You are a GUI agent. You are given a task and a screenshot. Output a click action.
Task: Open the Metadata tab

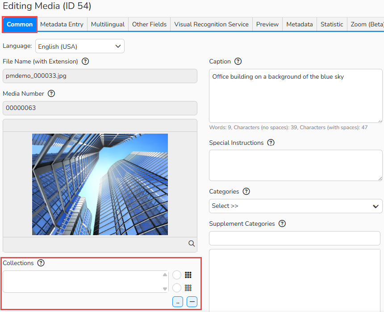click(x=300, y=24)
